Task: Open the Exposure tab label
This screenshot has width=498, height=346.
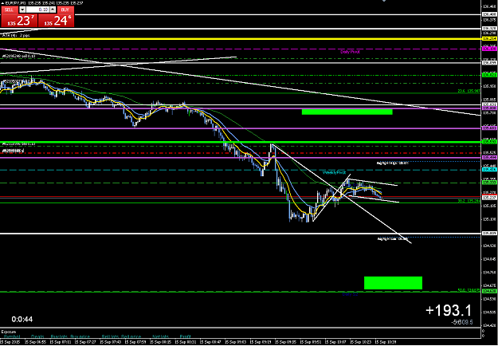Action: coord(9,331)
